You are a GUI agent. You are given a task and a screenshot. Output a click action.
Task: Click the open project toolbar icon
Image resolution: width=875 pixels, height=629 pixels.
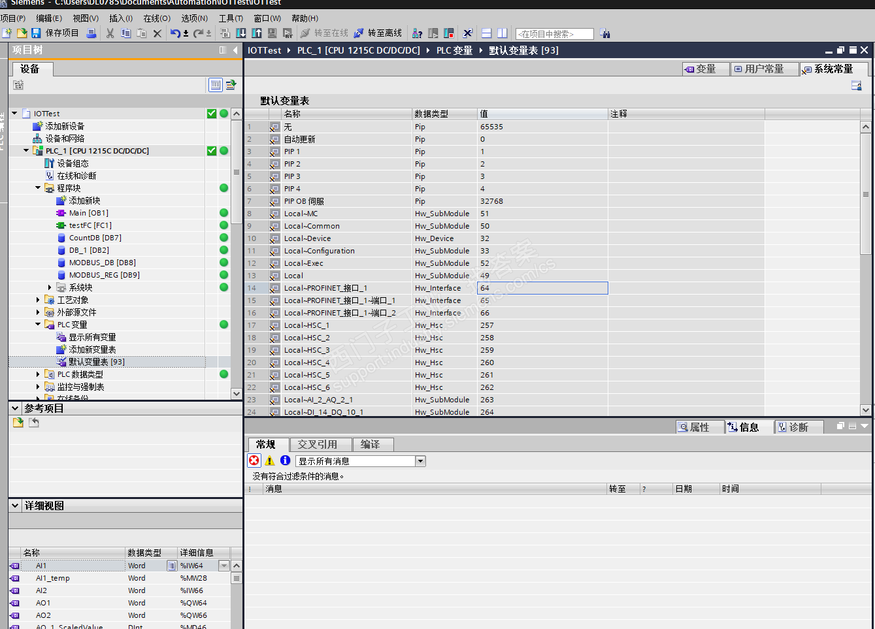tap(22, 33)
